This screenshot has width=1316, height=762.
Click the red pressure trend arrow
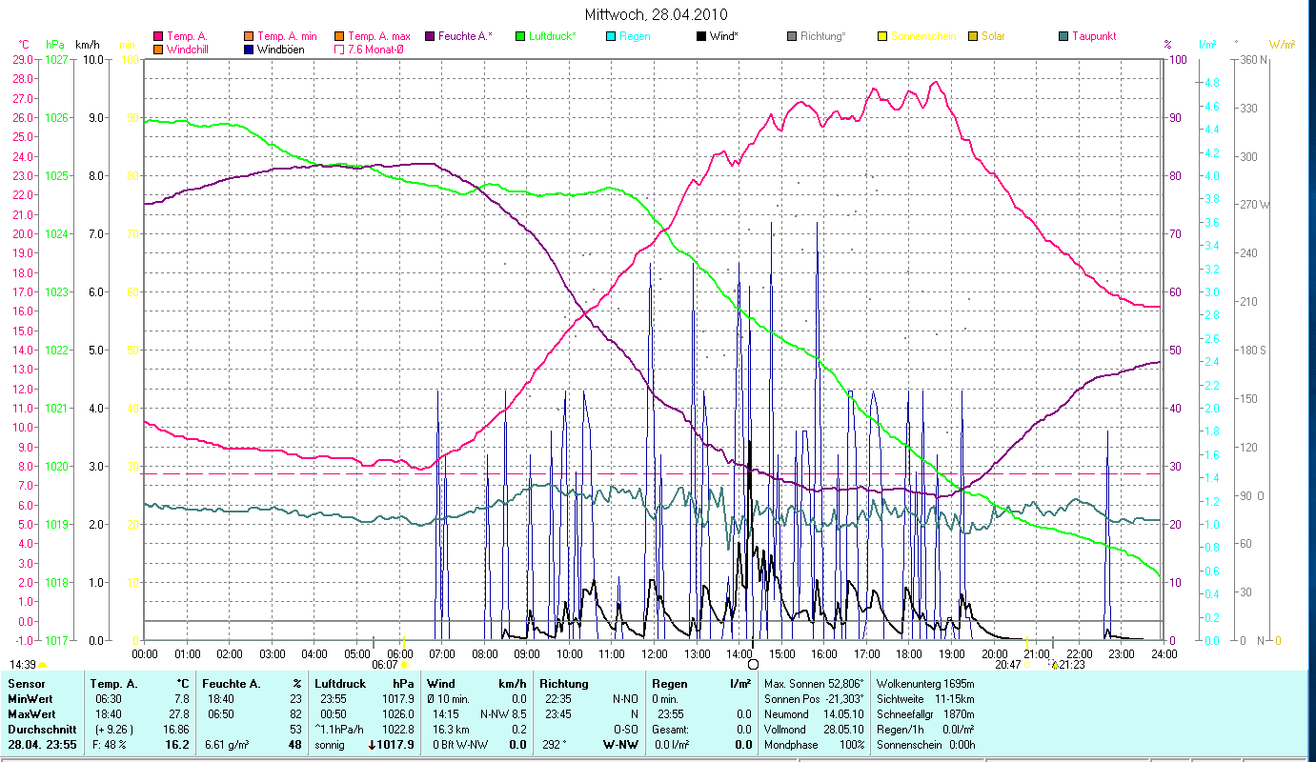pyautogui.click(x=372, y=745)
